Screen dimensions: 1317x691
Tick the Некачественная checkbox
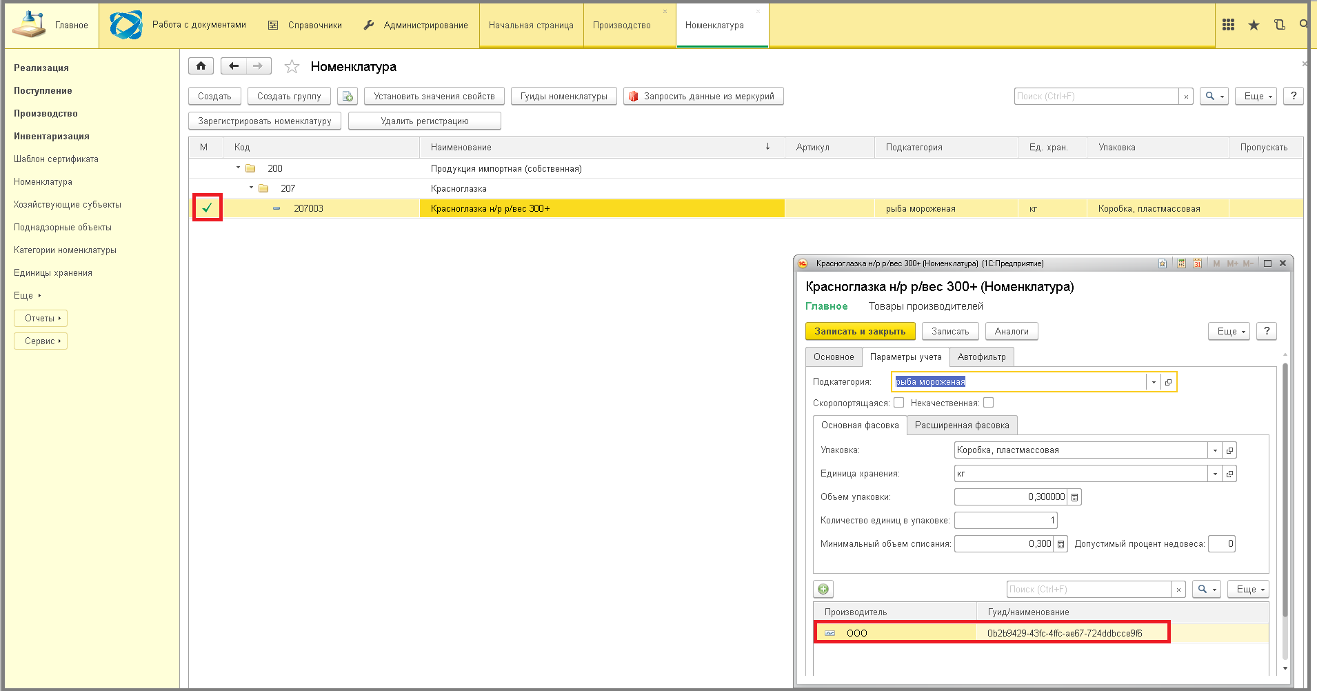(989, 403)
